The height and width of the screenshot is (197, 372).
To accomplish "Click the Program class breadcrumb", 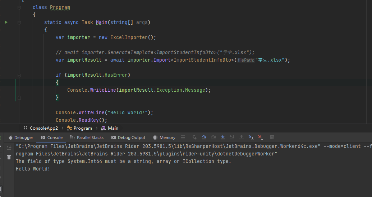I will [x=79, y=128].
